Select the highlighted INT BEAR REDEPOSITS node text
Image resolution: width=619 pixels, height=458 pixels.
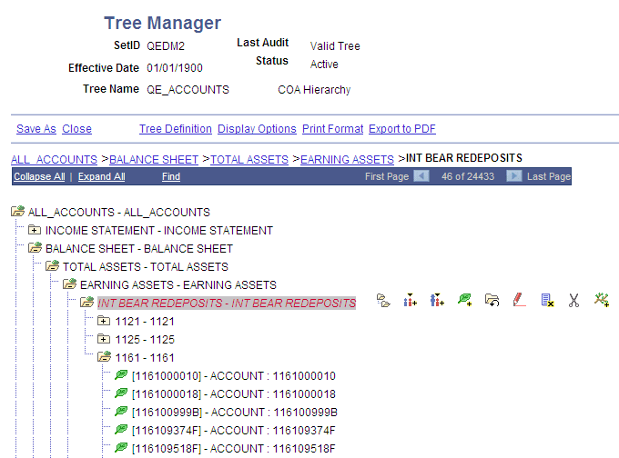pyautogui.click(x=227, y=304)
